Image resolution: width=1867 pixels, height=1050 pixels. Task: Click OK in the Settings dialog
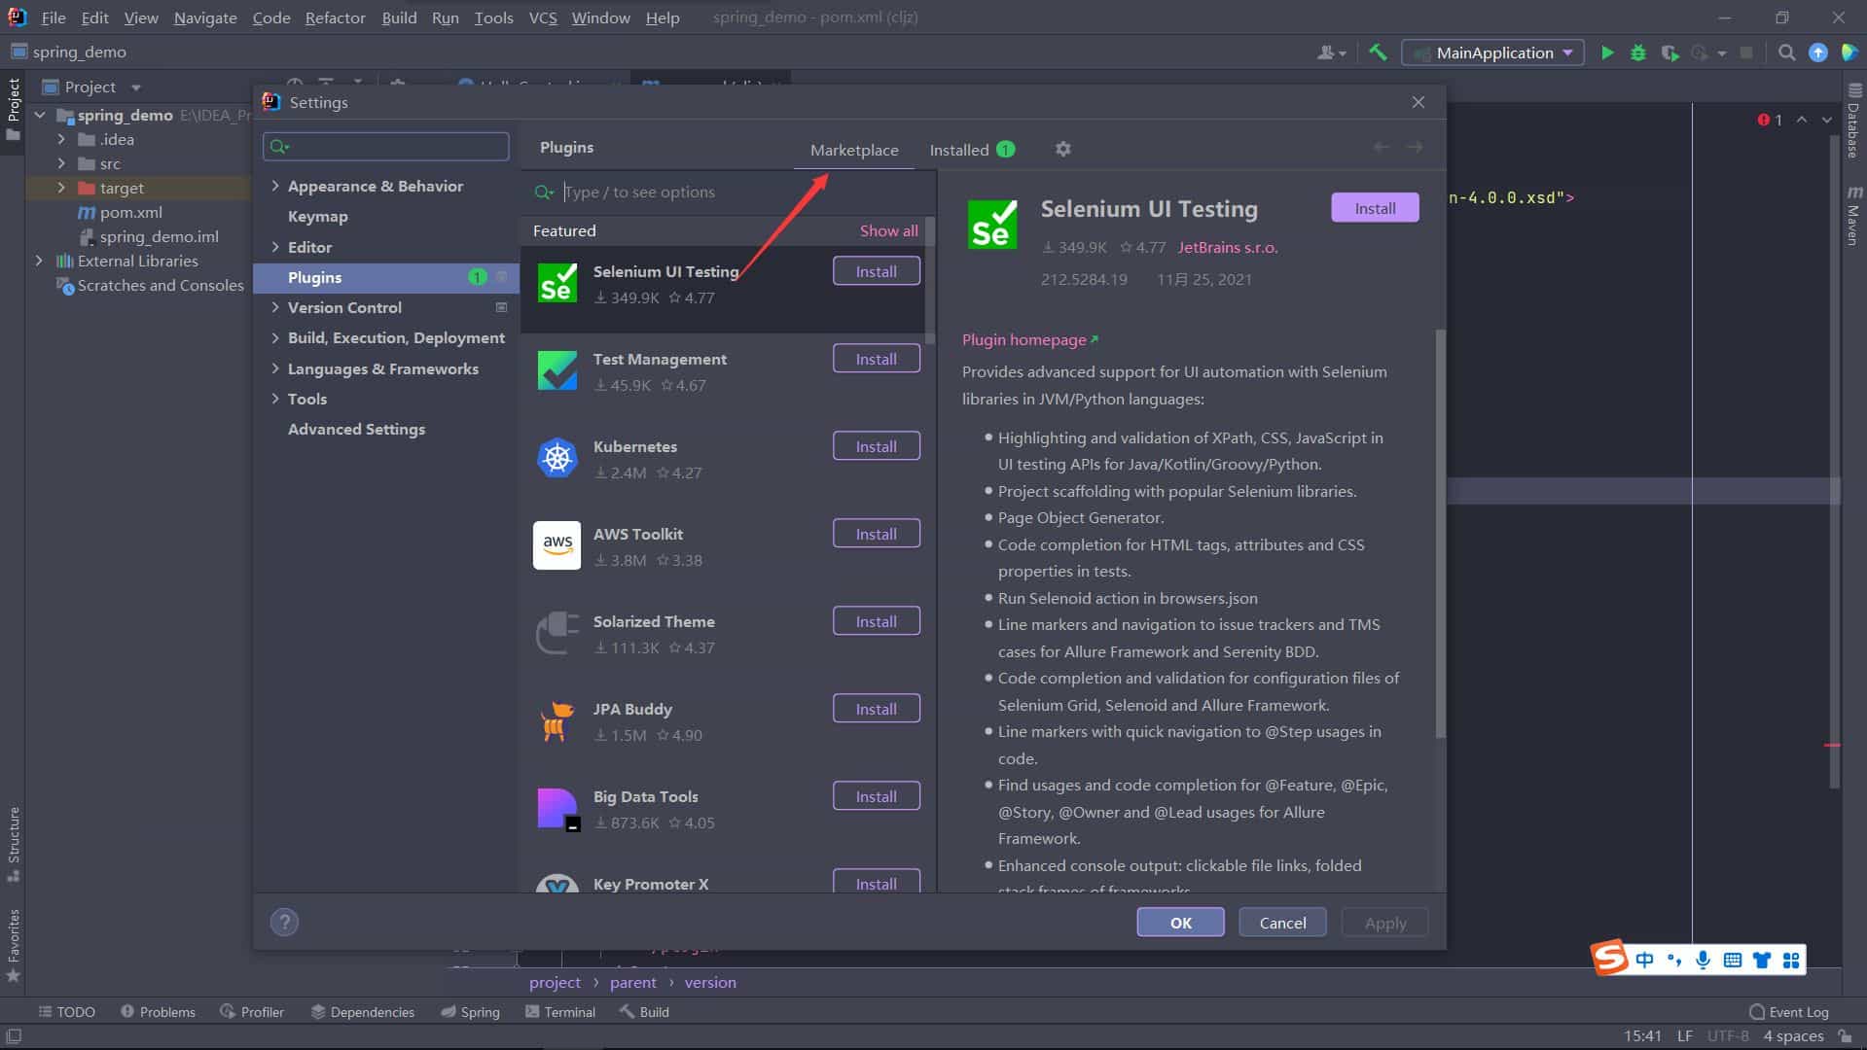[x=1180, y=923]
